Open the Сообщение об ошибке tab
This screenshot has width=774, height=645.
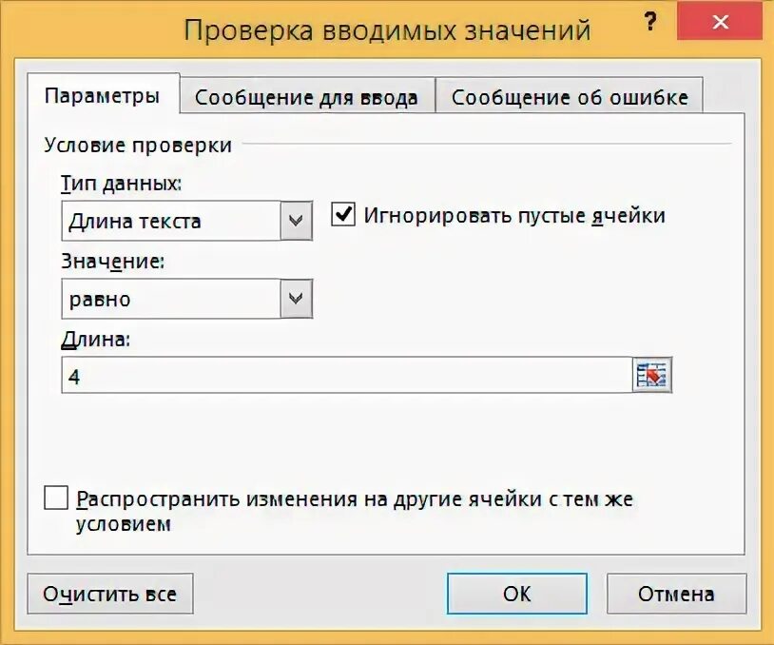570,97
